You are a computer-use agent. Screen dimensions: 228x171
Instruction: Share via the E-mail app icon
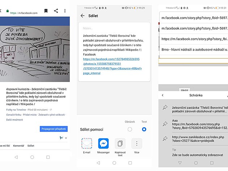tap(86, 144)
